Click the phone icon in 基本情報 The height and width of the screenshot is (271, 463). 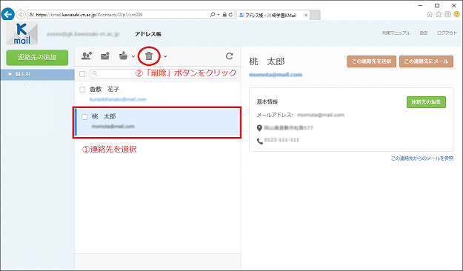point(260,141)
